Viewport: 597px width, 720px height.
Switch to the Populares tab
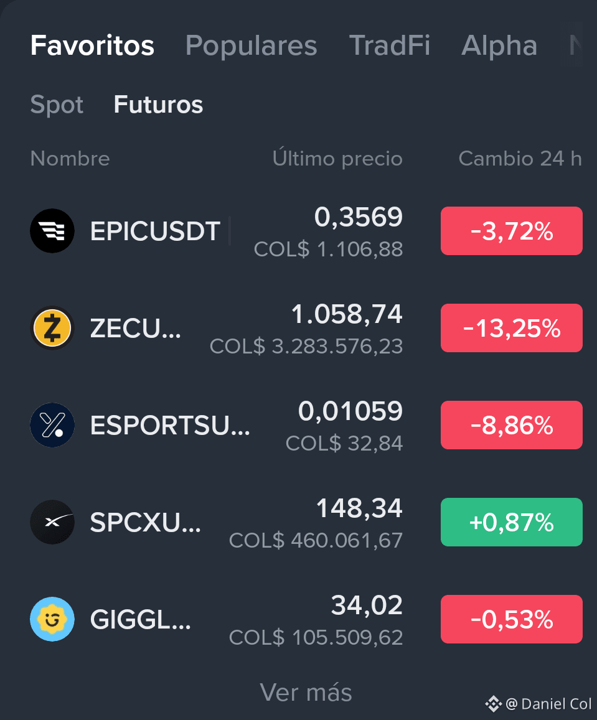pyautogui.click(x=251, y=45)
